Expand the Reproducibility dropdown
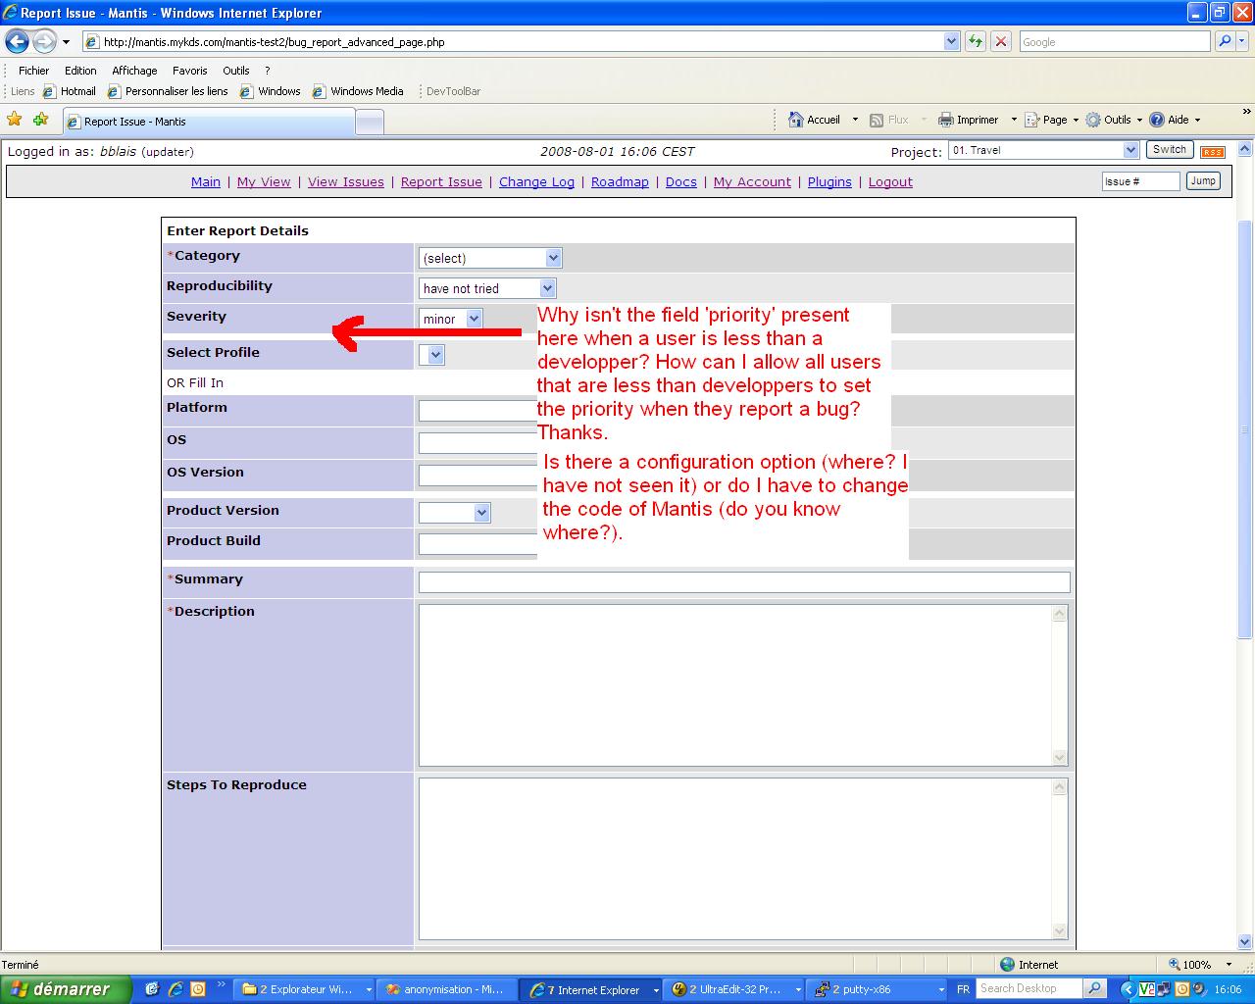 point(487,288)
